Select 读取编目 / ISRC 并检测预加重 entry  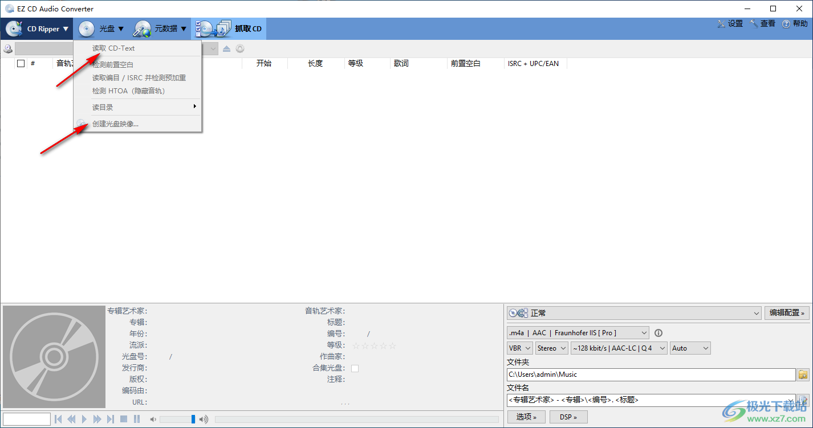coord(137,78)
